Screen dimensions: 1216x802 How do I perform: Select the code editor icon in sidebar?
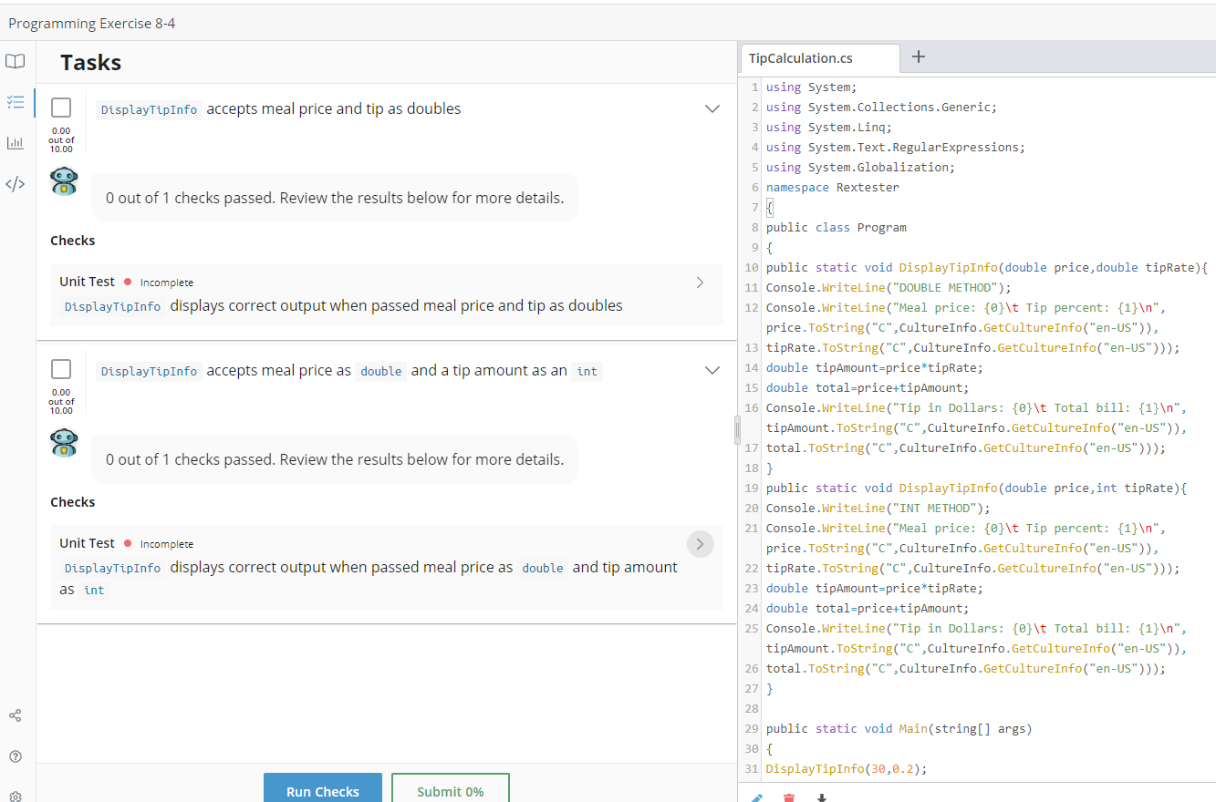15,183
